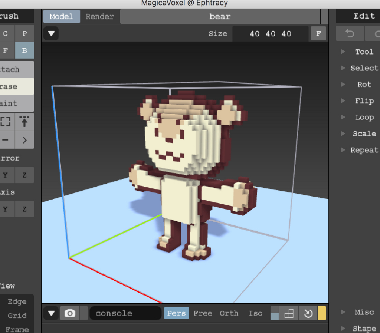Open dropdown triangle left of camera icon
380x333 pixels.
pos(51,313)
